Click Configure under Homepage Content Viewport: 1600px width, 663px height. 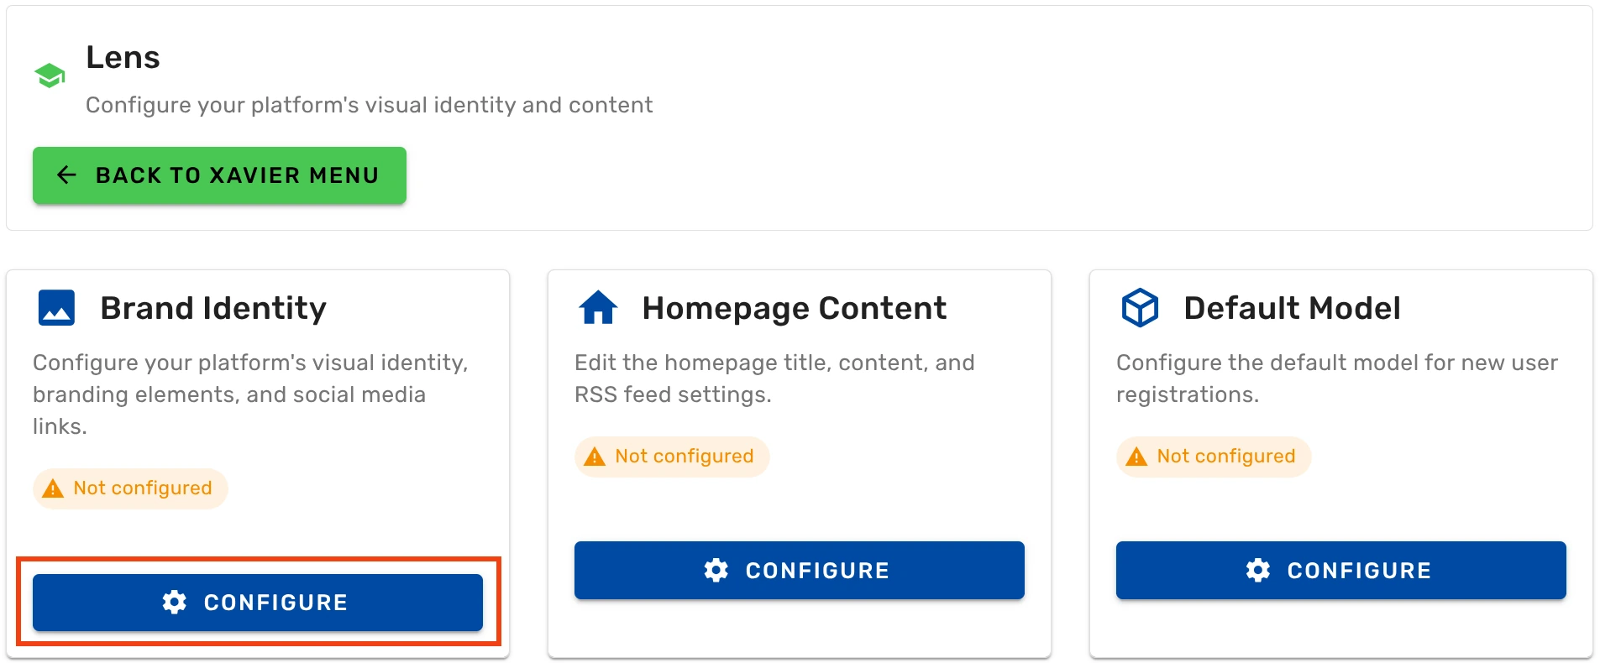tap(799, 570)
